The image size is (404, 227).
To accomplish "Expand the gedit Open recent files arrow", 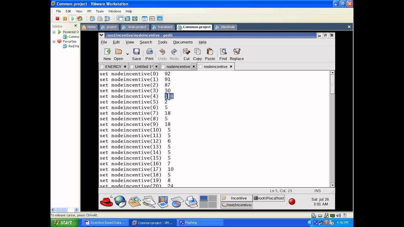I will 128,54.
